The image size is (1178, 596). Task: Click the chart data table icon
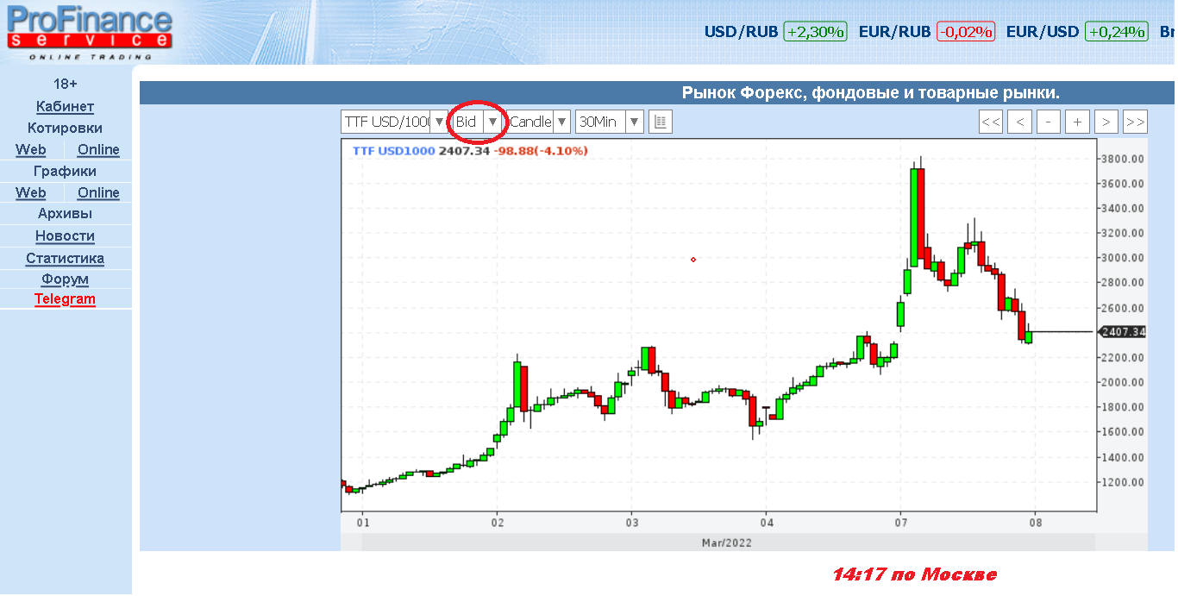[x=660, y=122]
